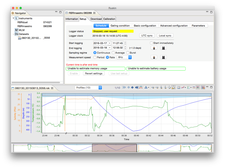Select the Average sampling regime

(x=113, y=53)
